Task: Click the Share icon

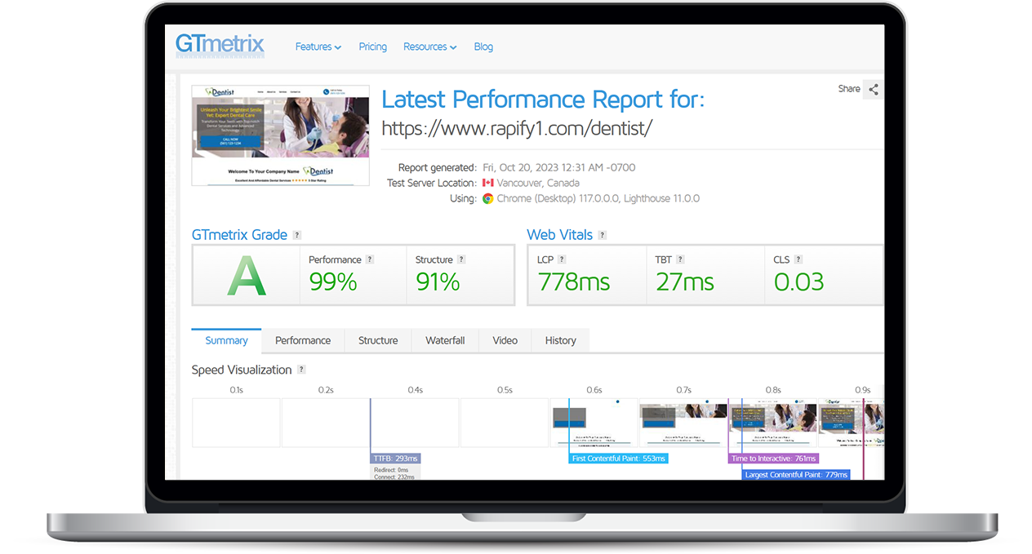Action: (872, 89)
